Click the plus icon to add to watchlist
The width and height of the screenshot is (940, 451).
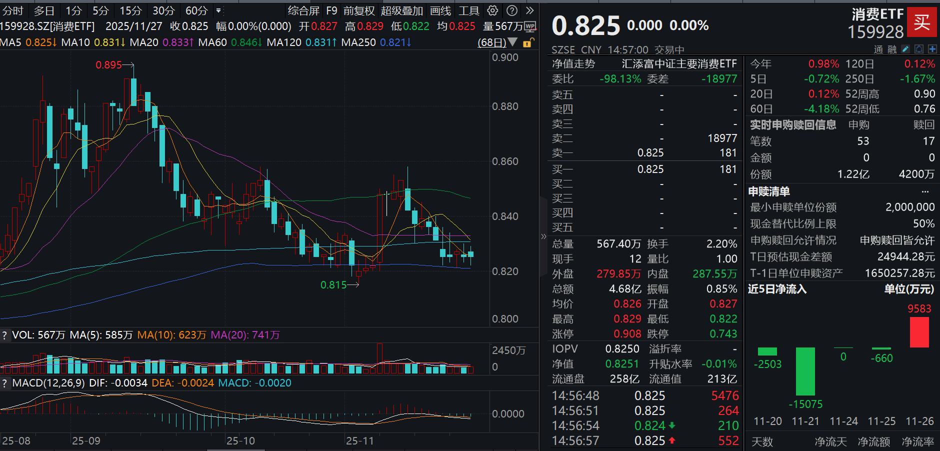pyautogui.click(x=933, y=48)
